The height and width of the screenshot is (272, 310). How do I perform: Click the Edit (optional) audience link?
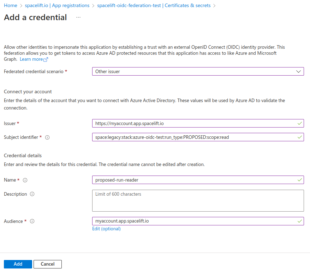(x=106, y=229)
